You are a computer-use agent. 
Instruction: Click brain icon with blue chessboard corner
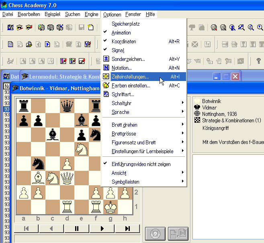tap(60, 27)
